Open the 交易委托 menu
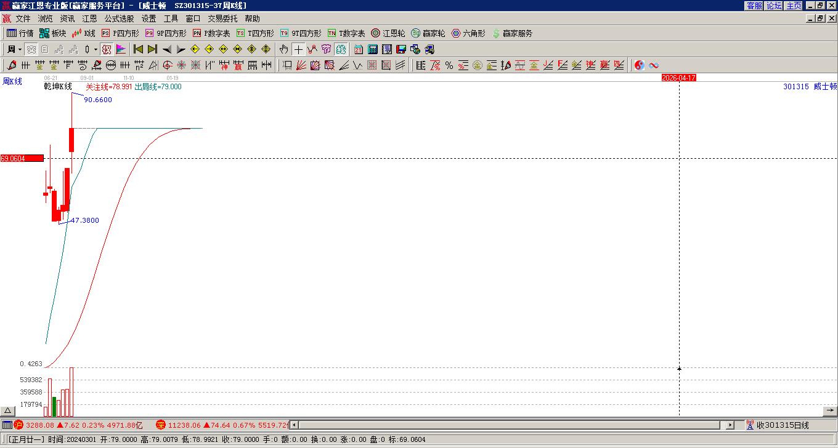The image size is (838, 448). click(222, 18)
